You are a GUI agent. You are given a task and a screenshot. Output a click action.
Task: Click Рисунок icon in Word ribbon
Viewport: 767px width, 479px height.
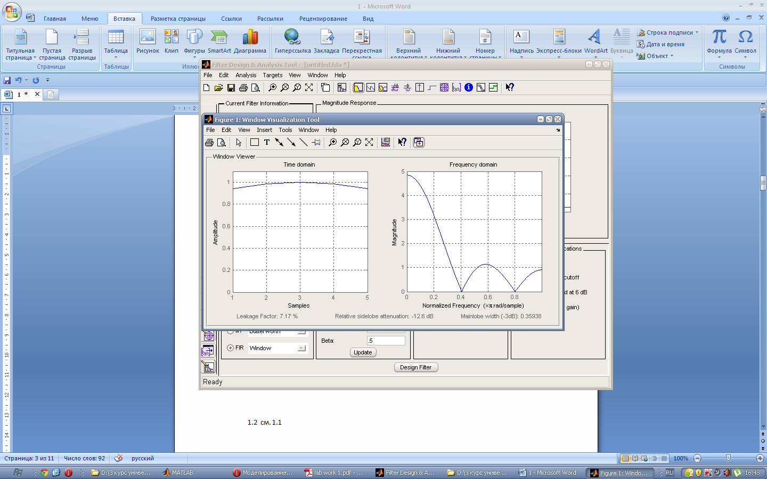click(x=148, y=42)
